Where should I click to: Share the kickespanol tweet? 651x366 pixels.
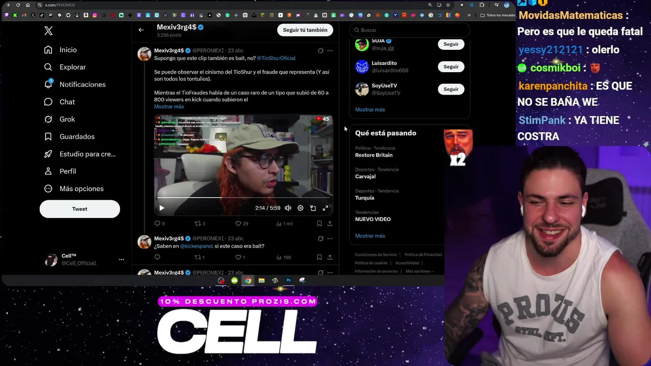point(330,257)
